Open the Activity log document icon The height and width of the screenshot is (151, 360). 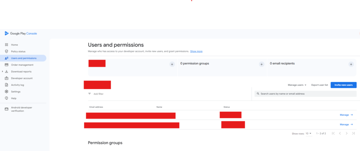[x=7, y=85]
